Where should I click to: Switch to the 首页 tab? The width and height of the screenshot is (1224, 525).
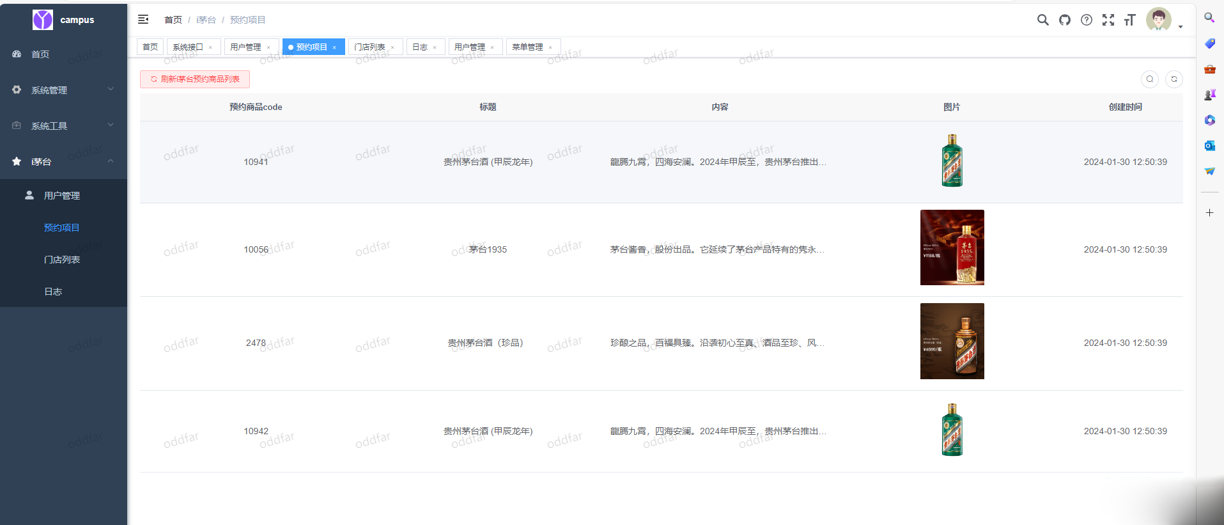[x=150, y=47]
